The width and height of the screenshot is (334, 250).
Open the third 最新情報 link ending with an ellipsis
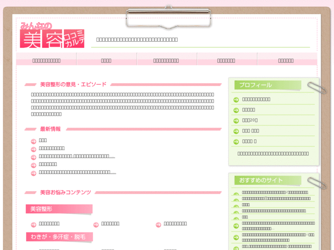77,156
